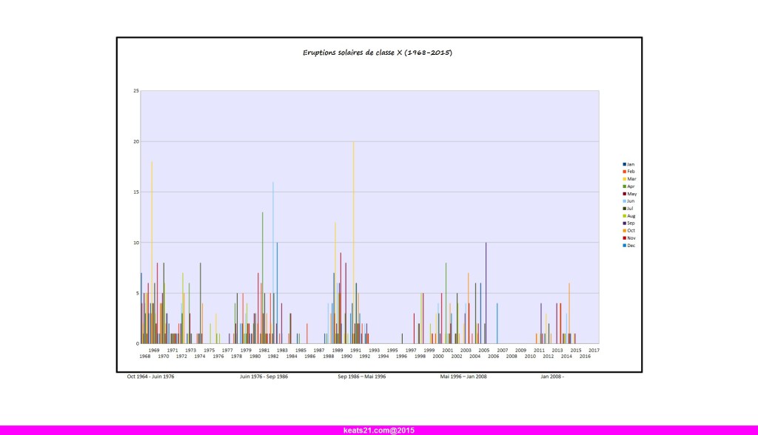Click the x-axis year "1991"
The height and width of the screenshot is (435, 758).
(356, 351)
